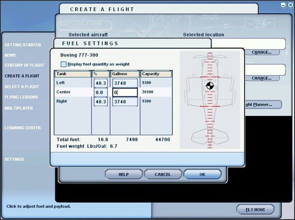Click the center of gravity marker icon

[x=210, y=86]
